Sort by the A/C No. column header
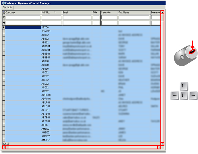The image size is (198, 154). point(52,13)
